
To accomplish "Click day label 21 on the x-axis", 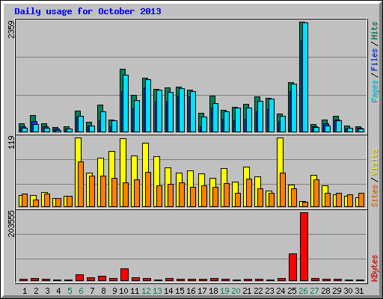I will (247, 291).
